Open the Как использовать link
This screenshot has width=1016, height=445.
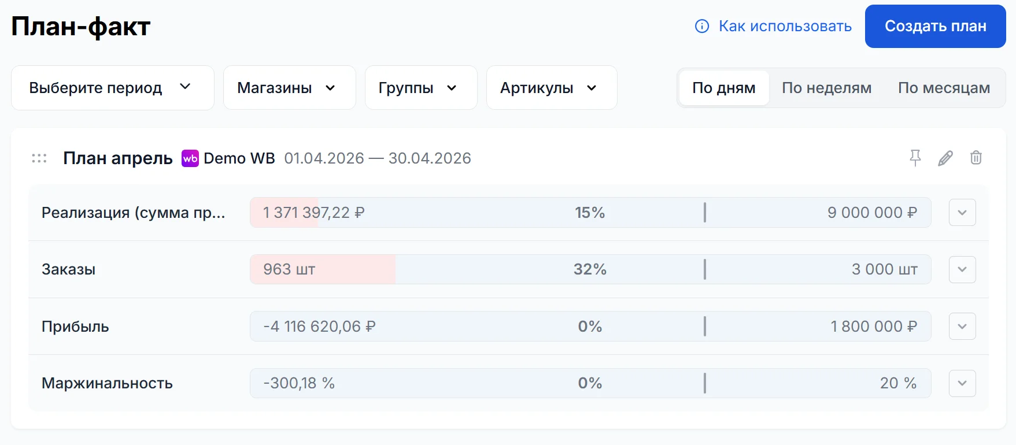coord(785,26)
